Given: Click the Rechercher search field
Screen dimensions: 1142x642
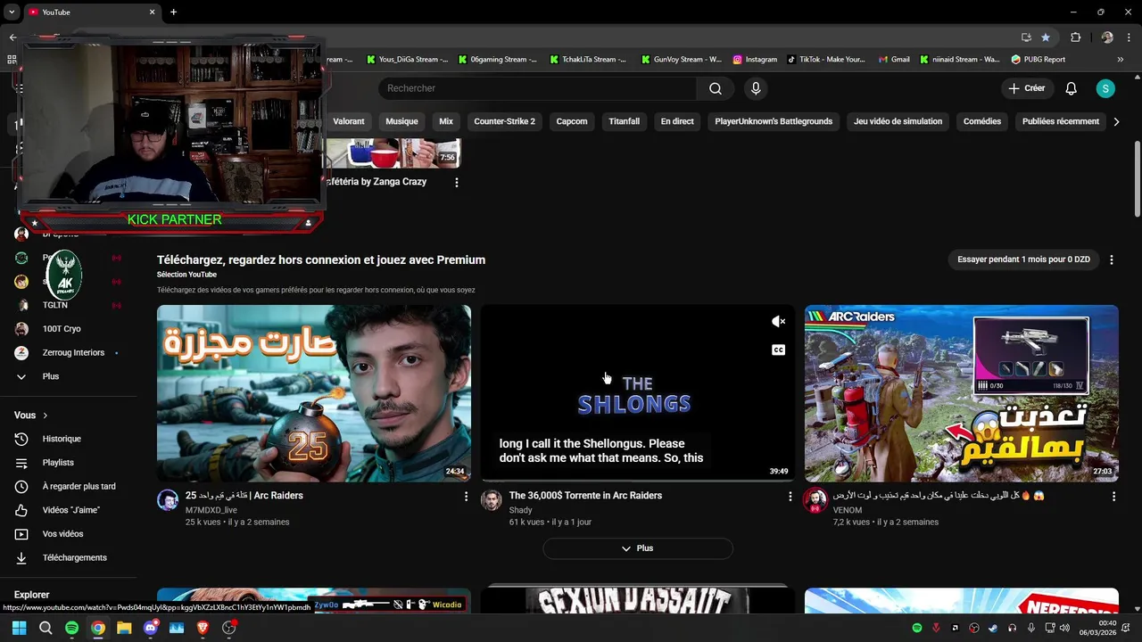Looking at the screenshot, I should pyautogui.click(x=537, y=88).
